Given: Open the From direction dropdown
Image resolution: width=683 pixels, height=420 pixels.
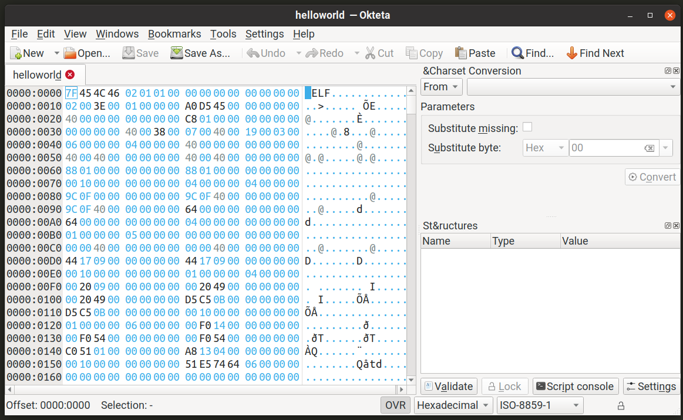Looking at the screenshot, I should pyautogui.click(x=442, y=87).
